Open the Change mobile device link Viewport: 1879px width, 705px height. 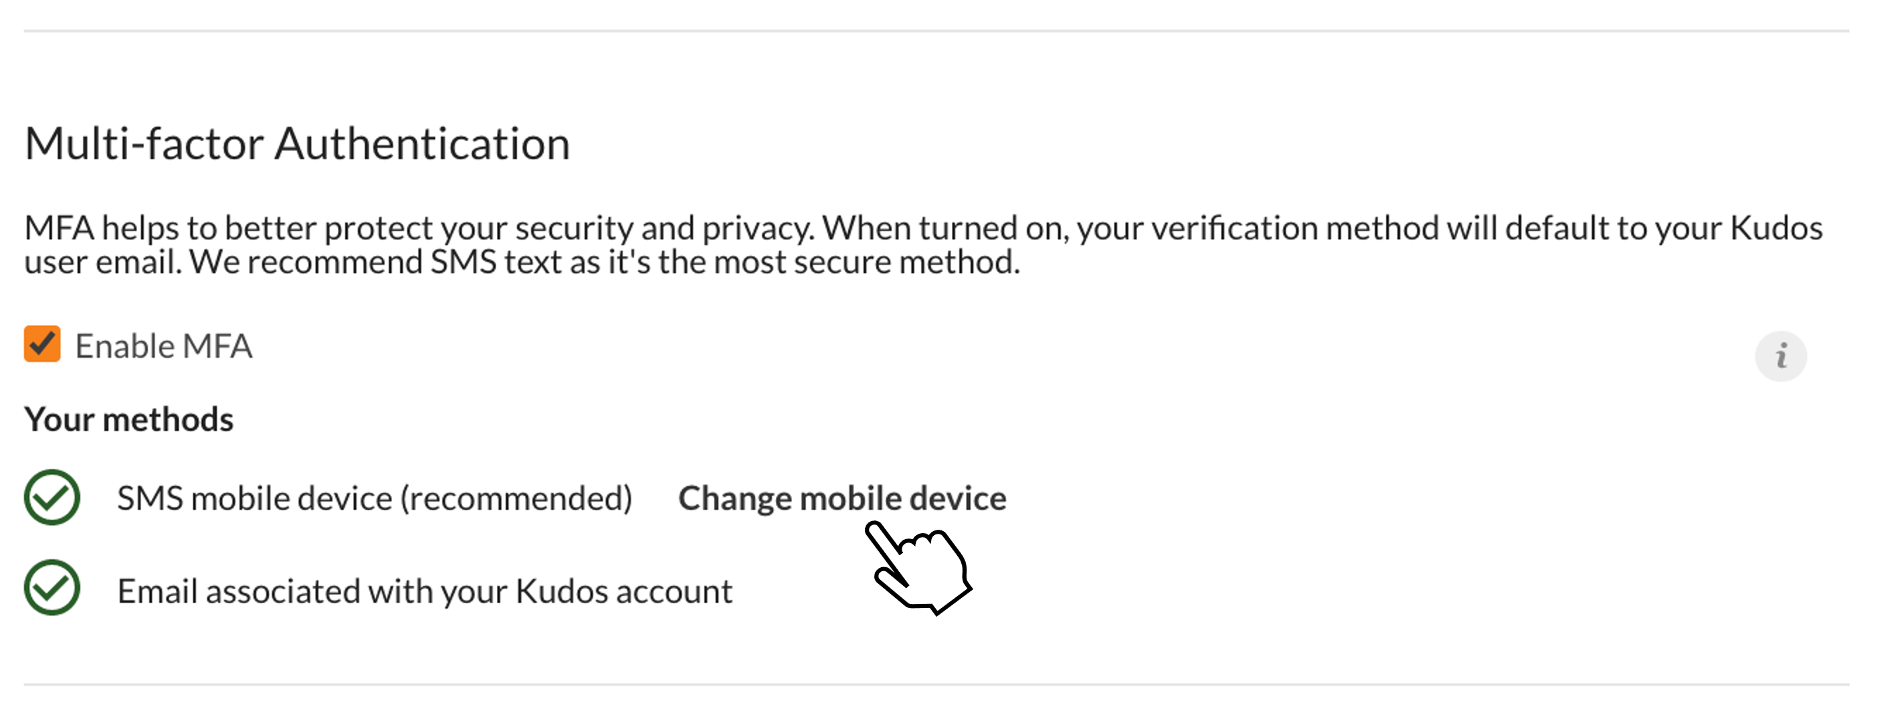click(x=842, y=499)
